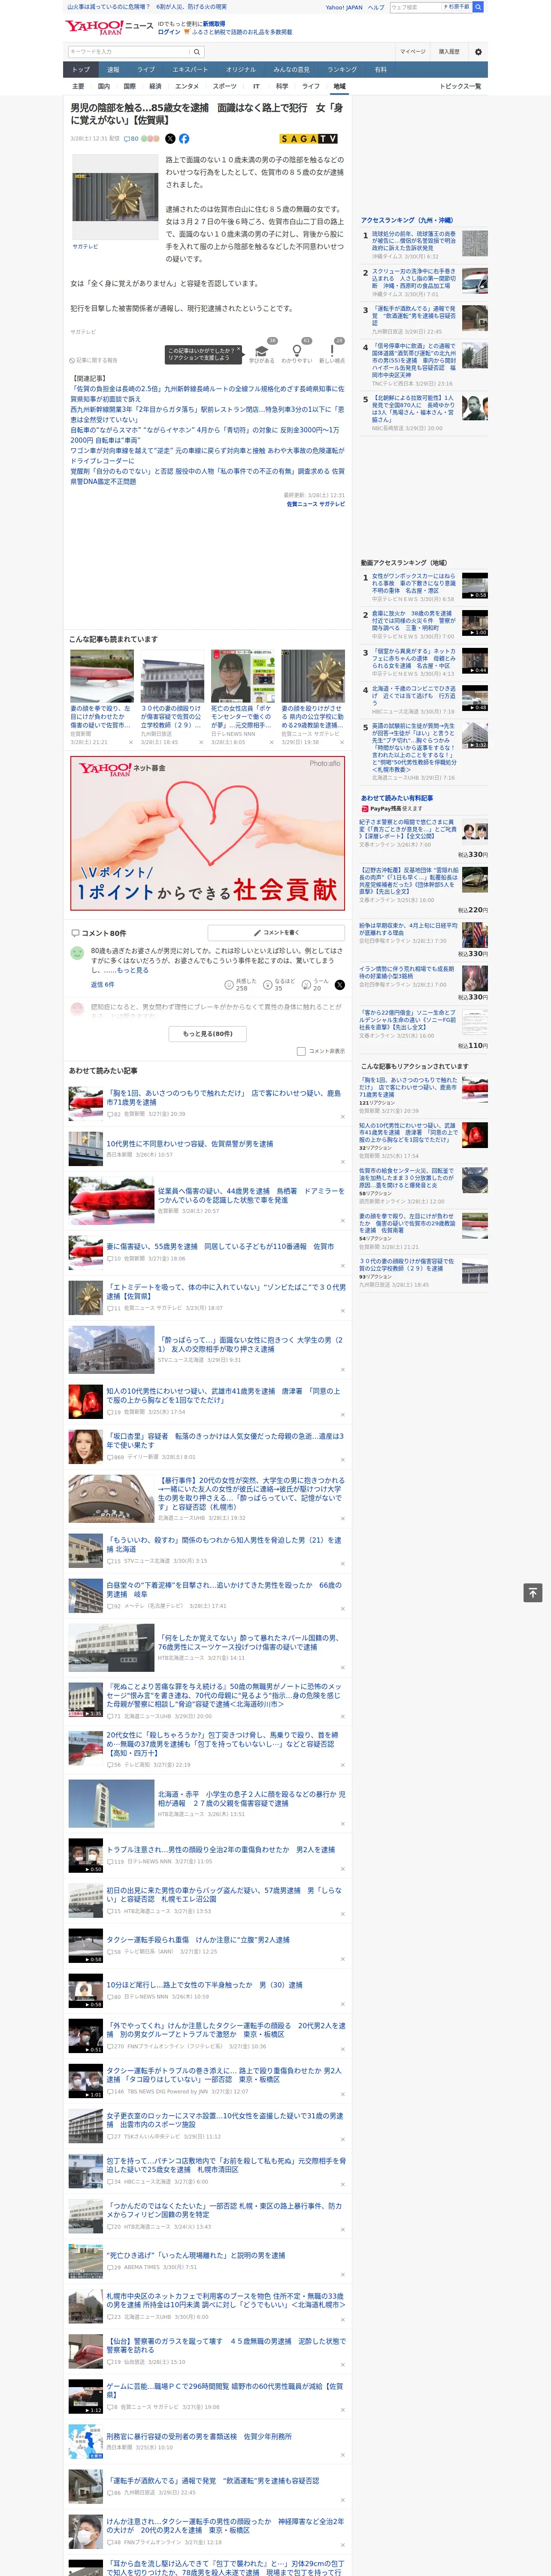Screen dimensions: 551x2576
Task: Click the コメントを書く button
Action: (276, 932)
